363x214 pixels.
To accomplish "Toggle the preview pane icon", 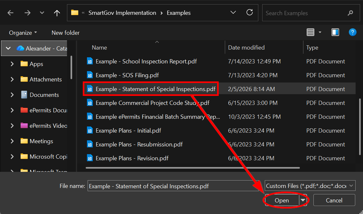I will tap(335, 32).
